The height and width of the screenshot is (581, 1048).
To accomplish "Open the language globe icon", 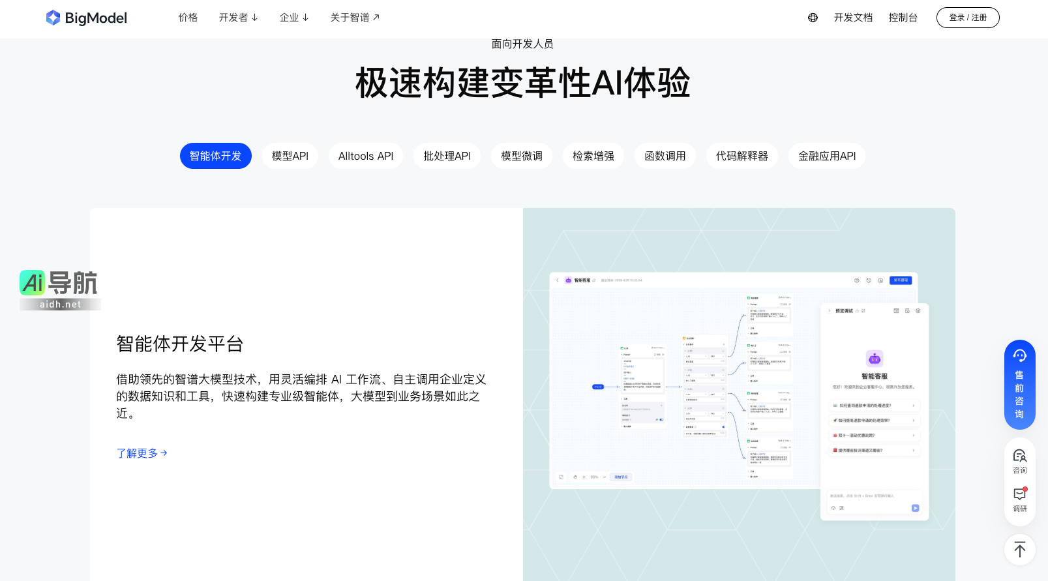I will coord(813,18).
